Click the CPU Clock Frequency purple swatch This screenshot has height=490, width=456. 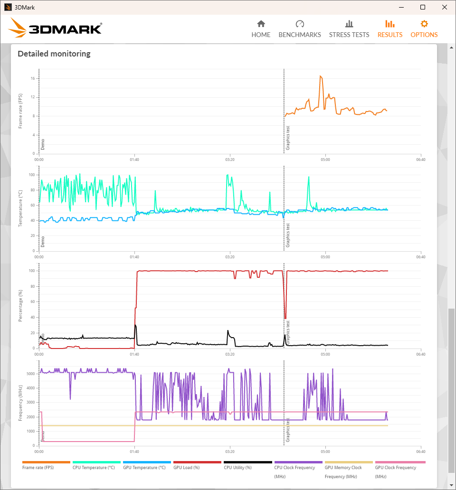298,462
